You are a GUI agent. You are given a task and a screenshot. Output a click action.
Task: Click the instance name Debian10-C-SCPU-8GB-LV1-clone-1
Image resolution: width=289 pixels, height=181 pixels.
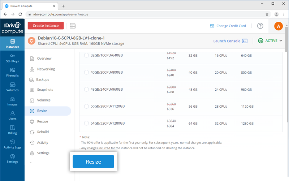tap(71, 38)
